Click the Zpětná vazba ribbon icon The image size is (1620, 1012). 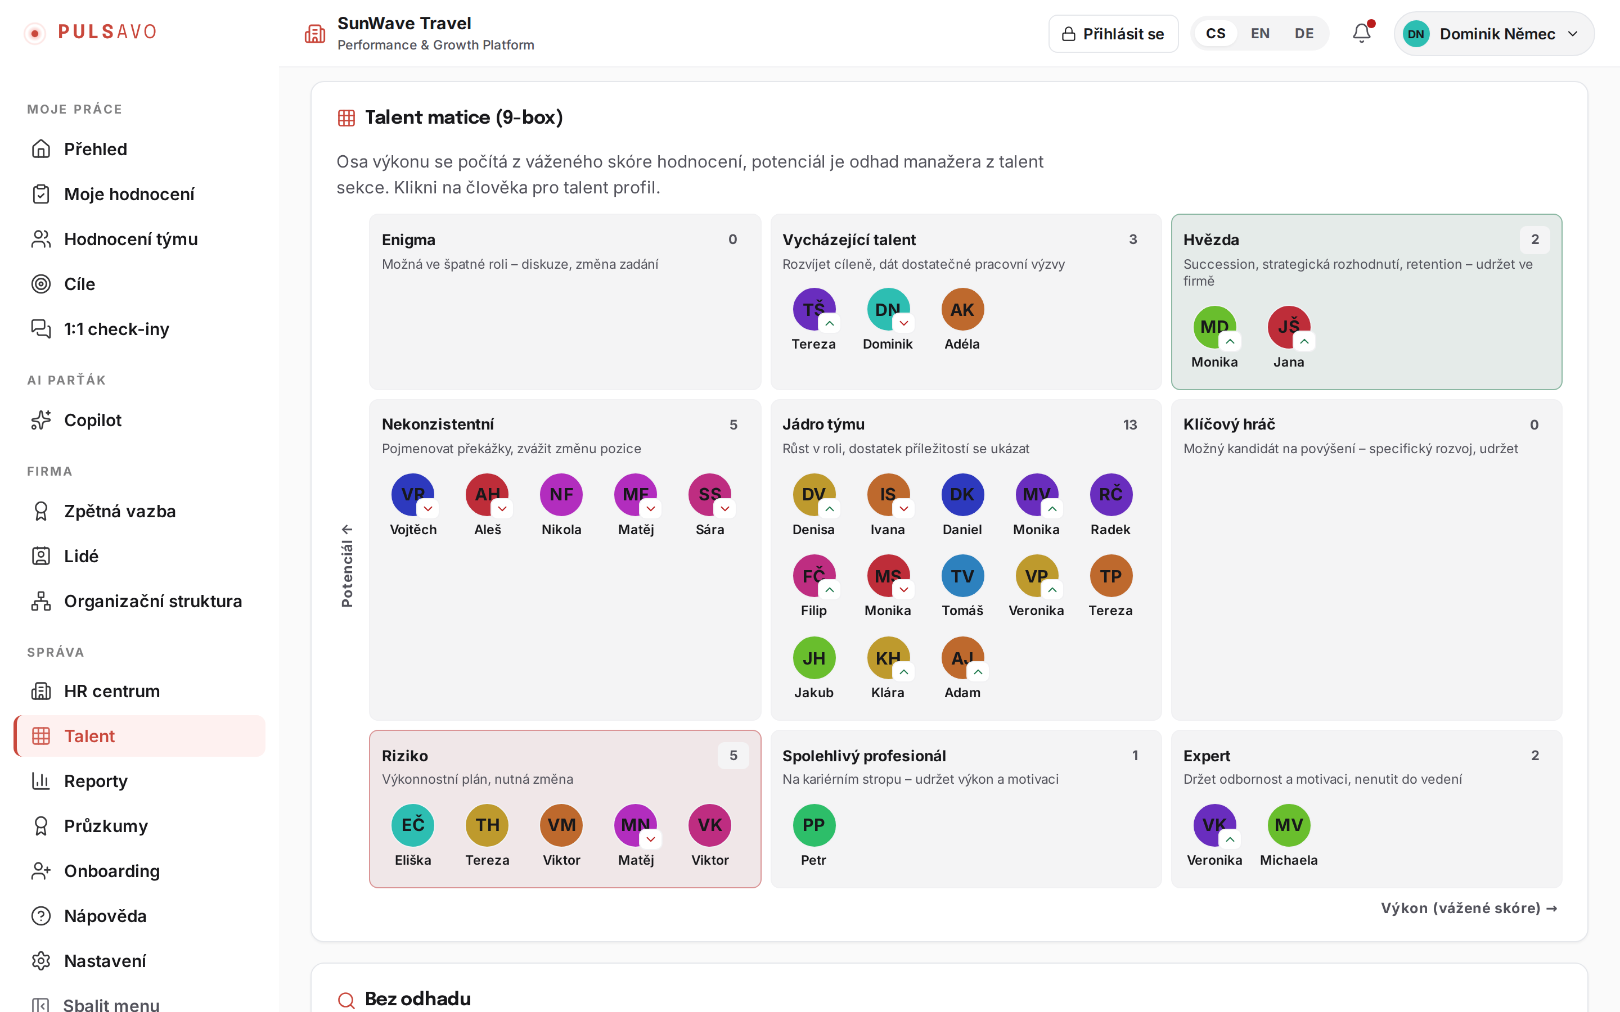click(41, 510)
